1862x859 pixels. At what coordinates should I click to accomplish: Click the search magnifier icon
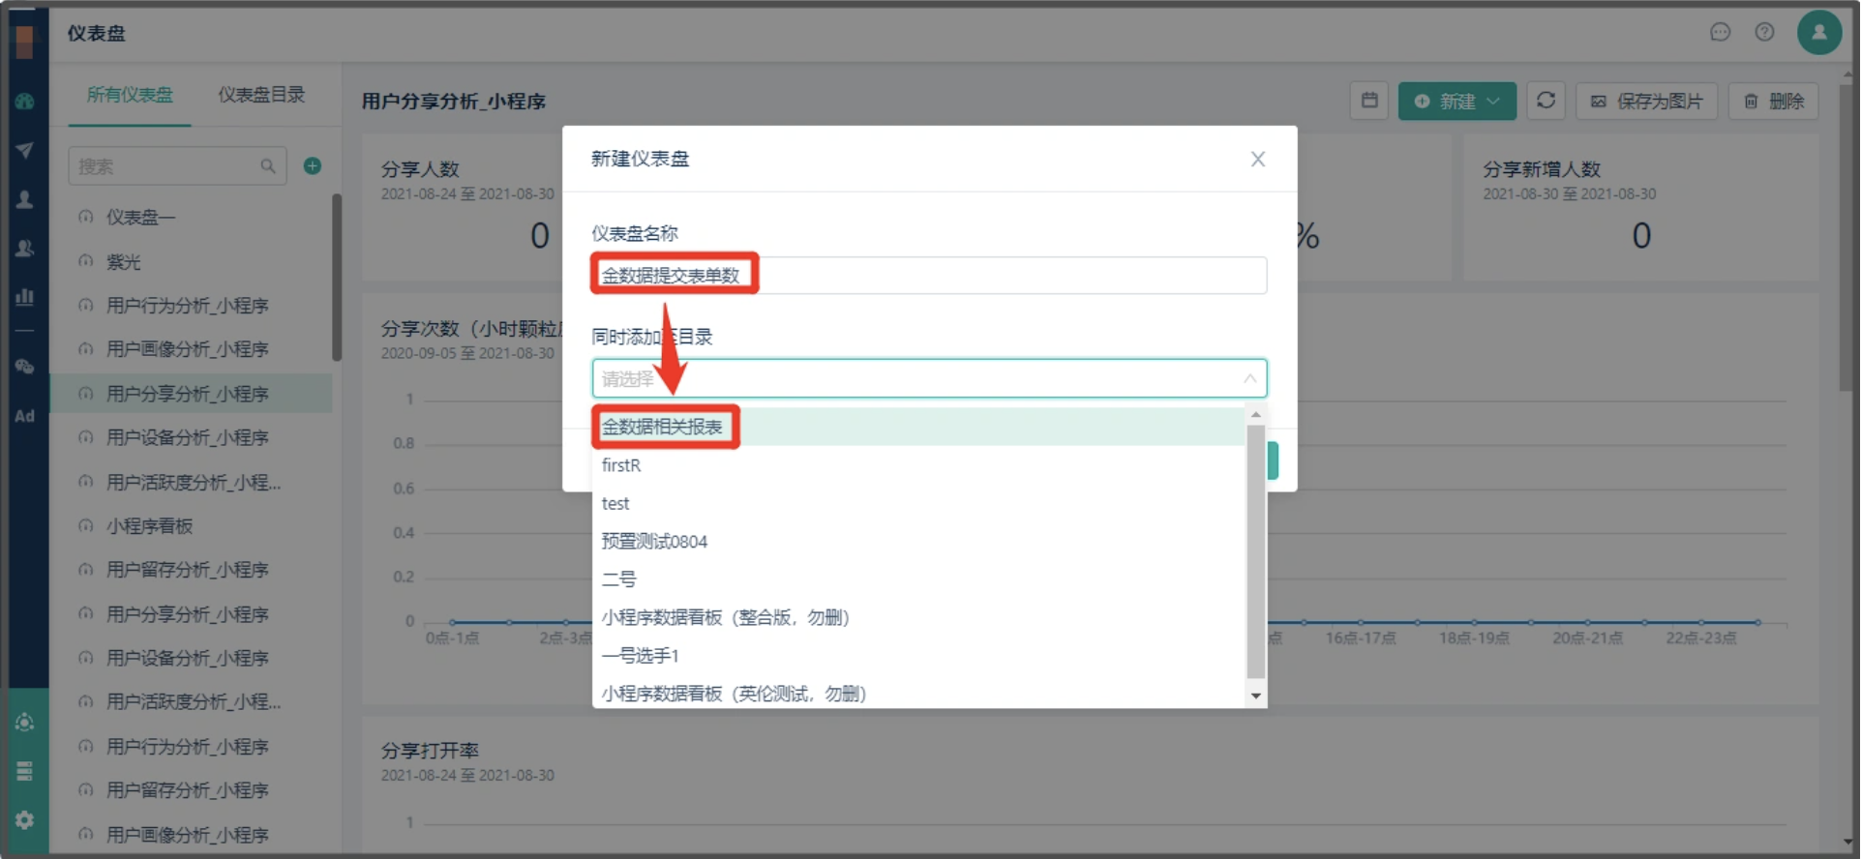click(268, 166)
